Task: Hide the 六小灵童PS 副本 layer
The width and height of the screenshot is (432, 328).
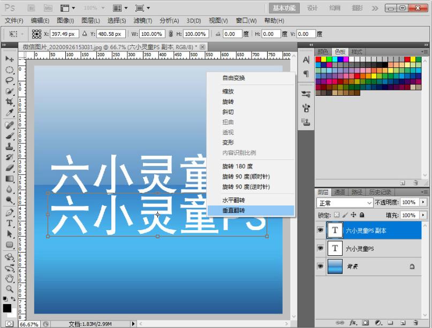Action: (x=320, y=230)
